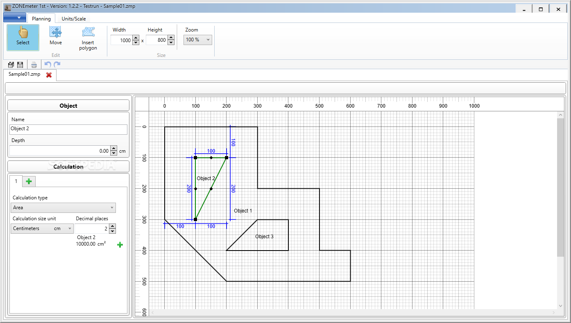Close the Sample01.zmp tab with the red X
The image size is (571, 323).
[49, 75]
